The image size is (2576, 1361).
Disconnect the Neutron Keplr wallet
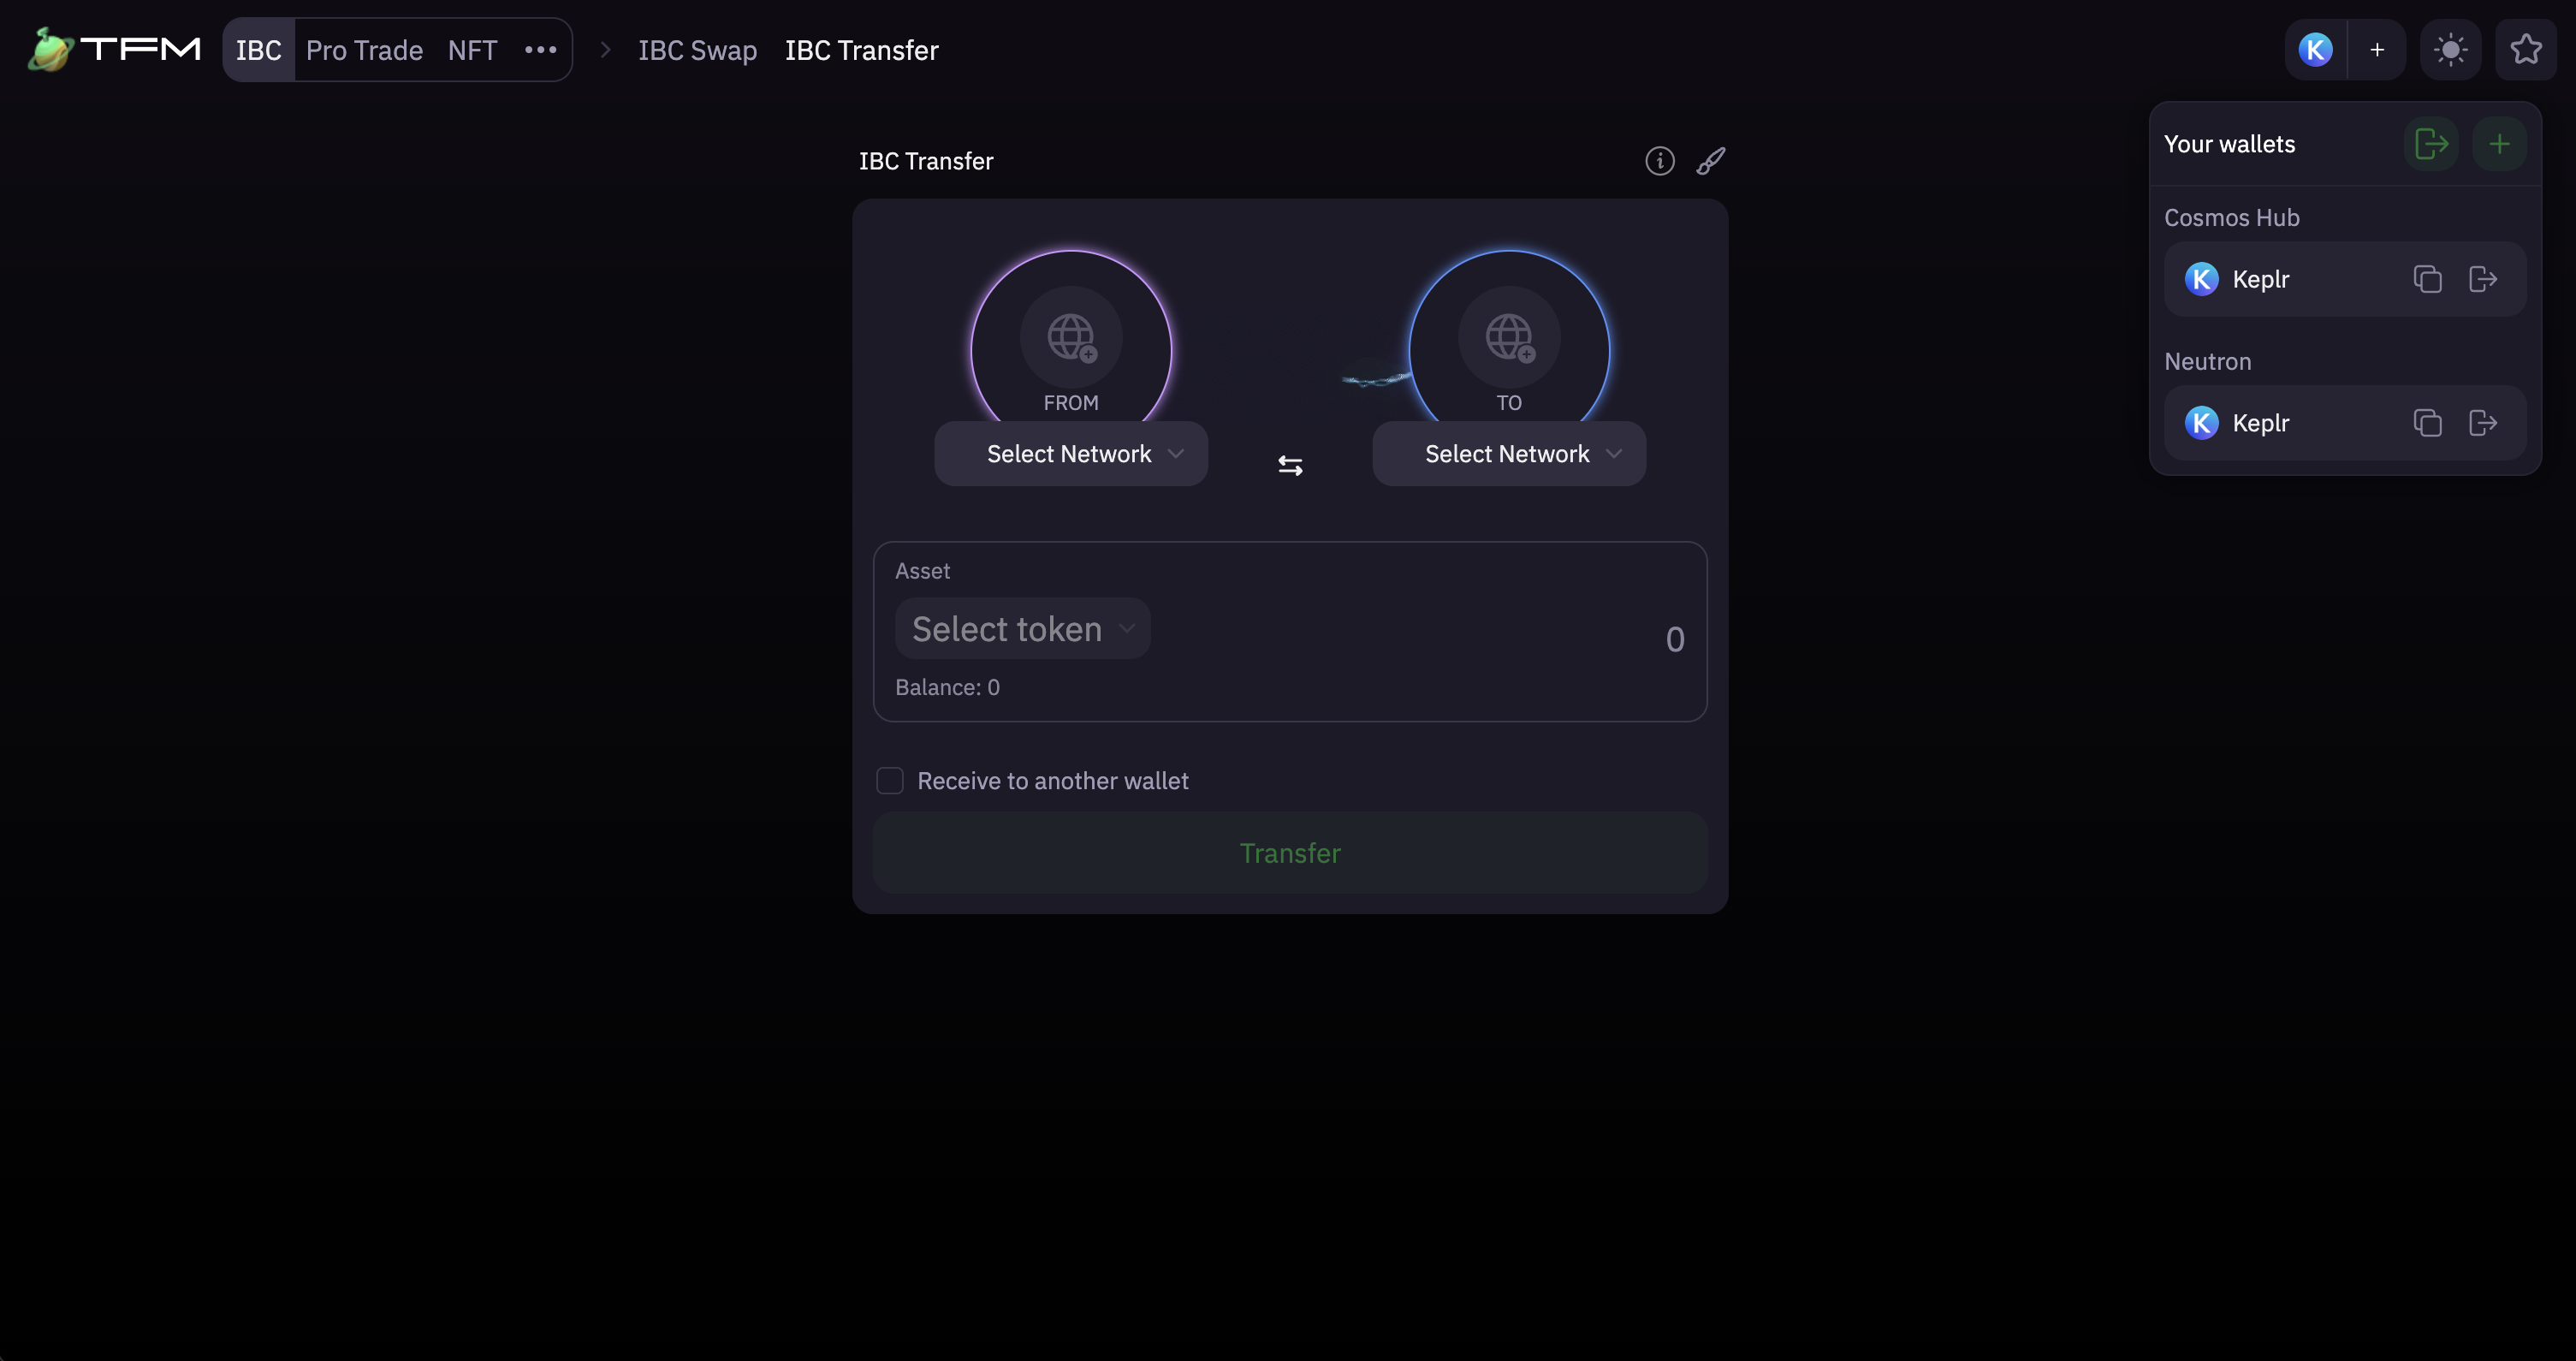coord(2483,423)
